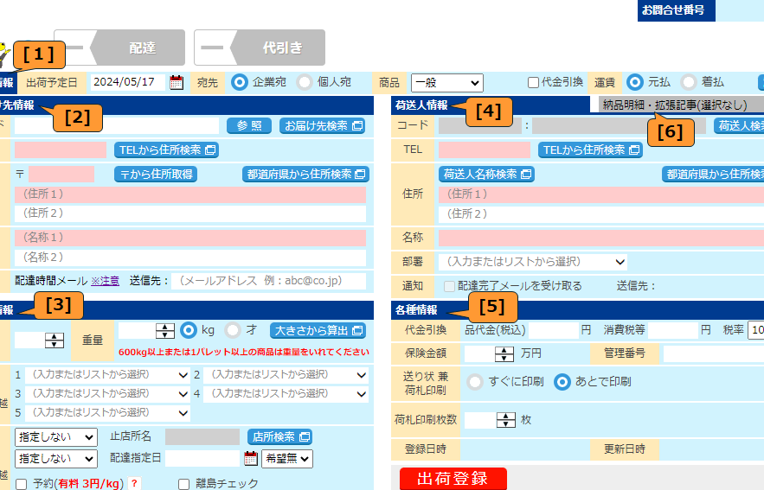Click 荷送人名称検索 in shipper section
This screenshot has width=764, height=490.
point(486,174)
